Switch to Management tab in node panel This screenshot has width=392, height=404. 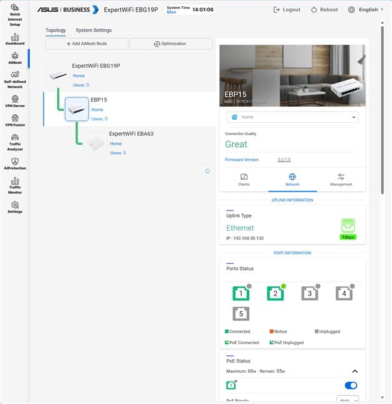[x=341, y=180]
